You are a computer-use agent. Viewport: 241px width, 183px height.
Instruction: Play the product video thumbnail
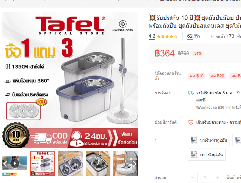click(15, 163)
